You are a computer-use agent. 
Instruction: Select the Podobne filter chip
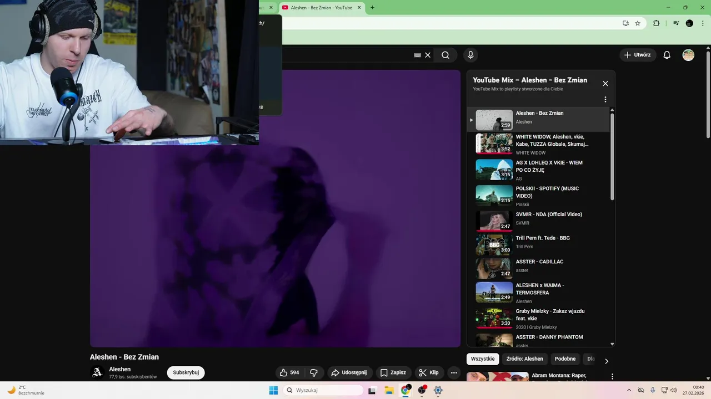coord(565,359)
